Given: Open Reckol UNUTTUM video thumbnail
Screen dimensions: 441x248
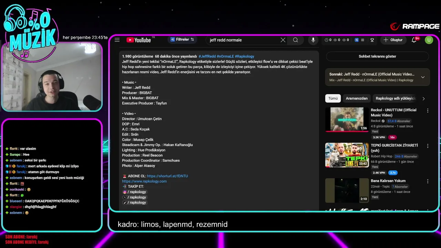Looking at the screenshot, I should (x=347, y=120).
